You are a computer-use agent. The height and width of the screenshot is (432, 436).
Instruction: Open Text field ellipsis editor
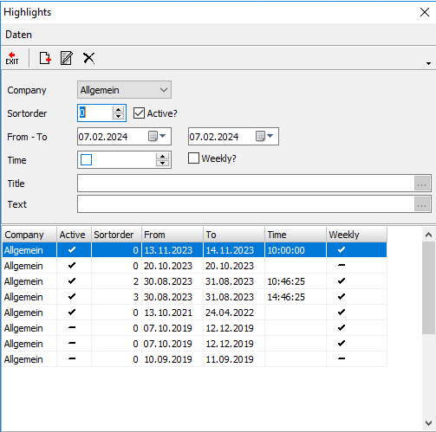[x=422, y=204]
